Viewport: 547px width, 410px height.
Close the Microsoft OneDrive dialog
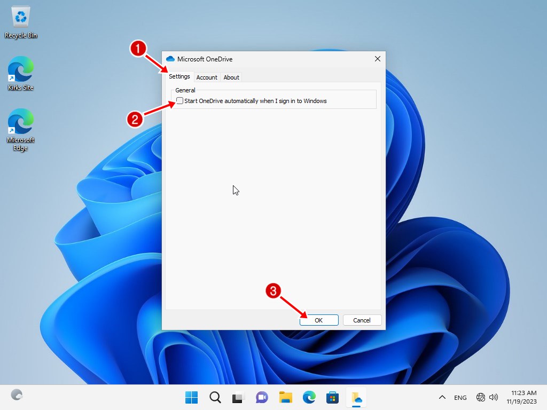[377, 59]
